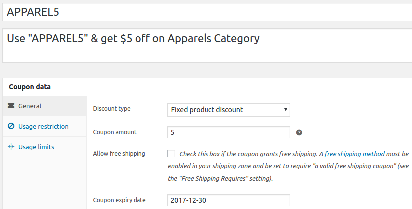
Task: Click the Usage limits crosshair icon
Action: point(11,147)
